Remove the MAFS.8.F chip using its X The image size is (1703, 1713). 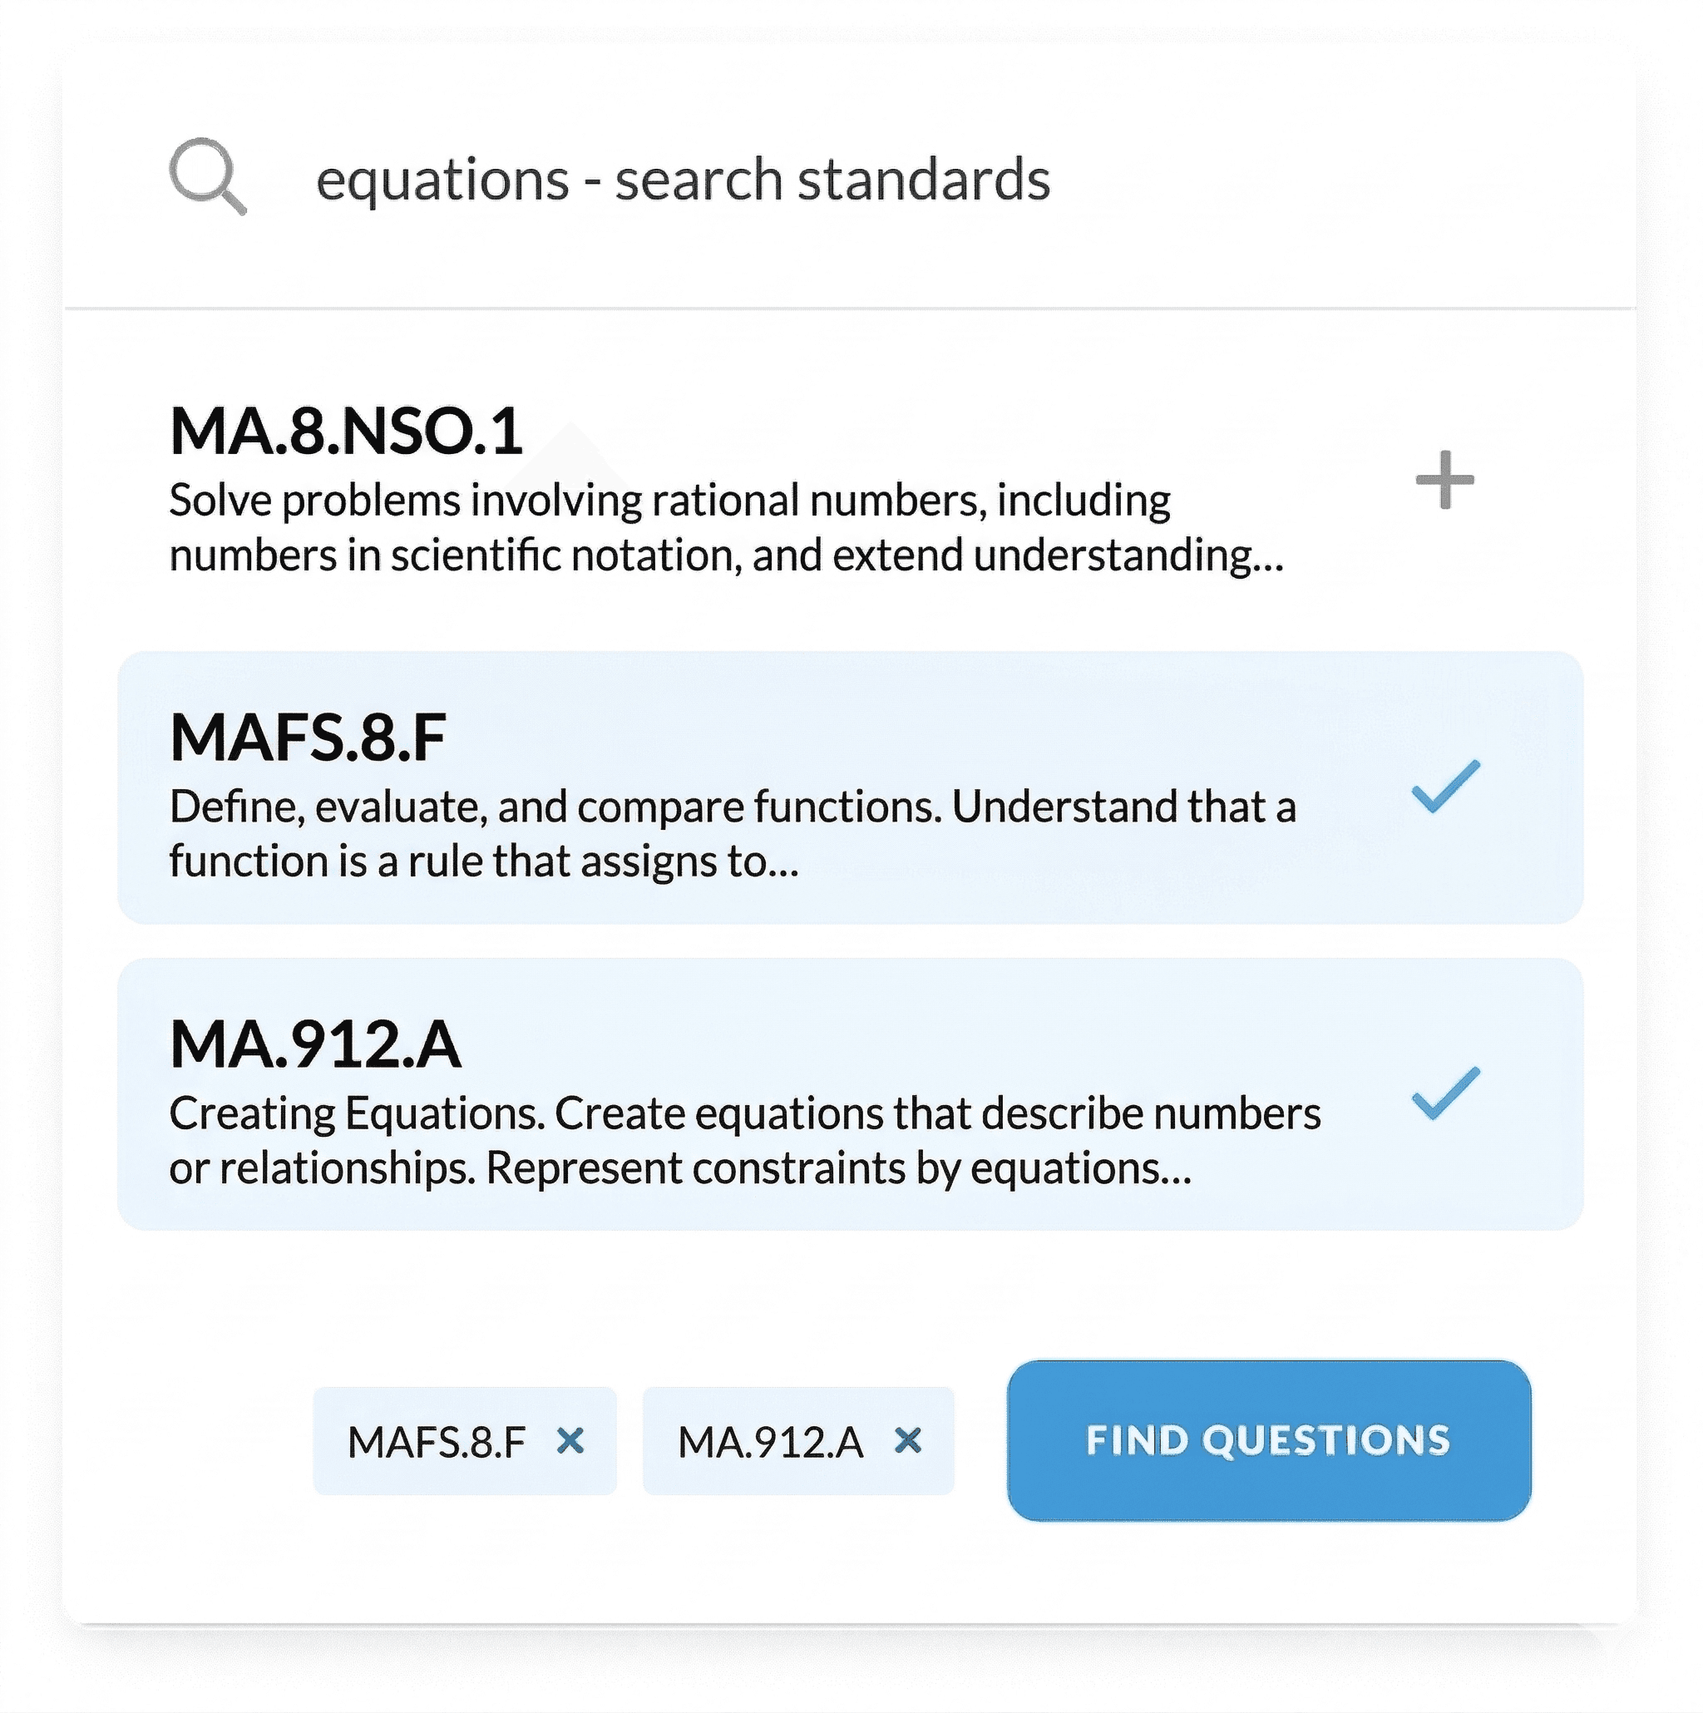click(x=570, y=1441)
